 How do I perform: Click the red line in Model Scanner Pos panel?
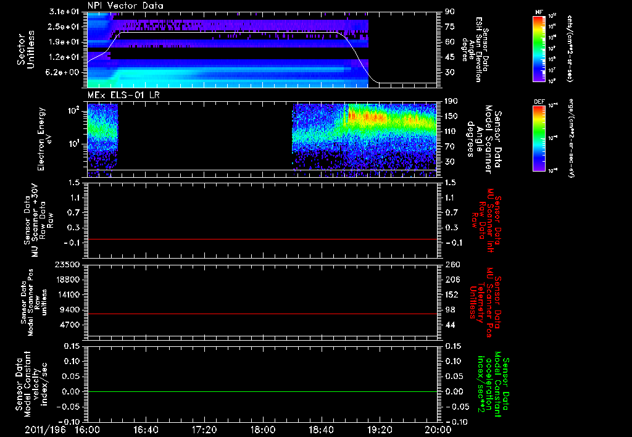click(x=262, y=314)
